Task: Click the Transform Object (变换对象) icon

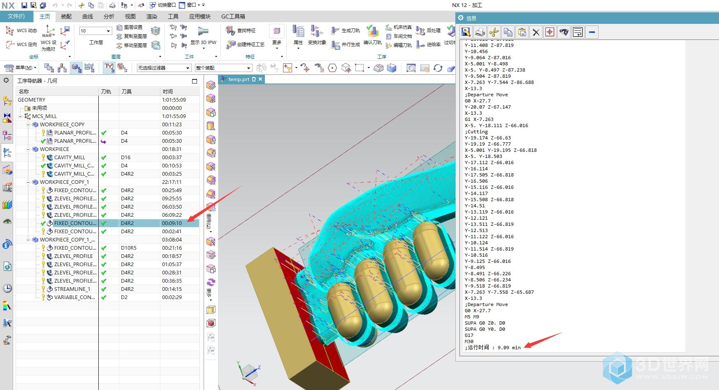Action: coord(317,31)
